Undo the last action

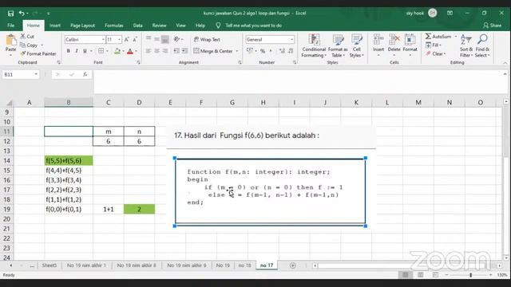pos(22,14)
